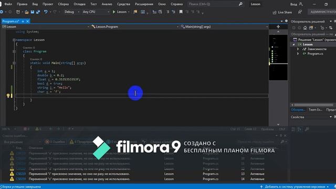Click the wrench property pages icon in Properties panel

[307, 129]
